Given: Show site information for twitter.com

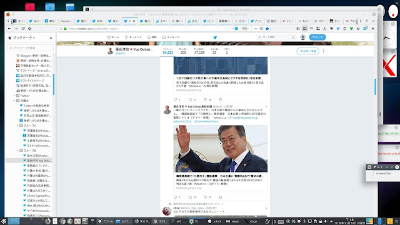Looking at the screenshot, I should (x=61, y=29).
